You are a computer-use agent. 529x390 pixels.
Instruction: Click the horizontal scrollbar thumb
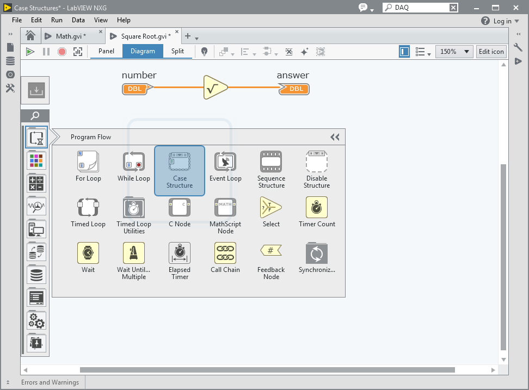[267, 370]
